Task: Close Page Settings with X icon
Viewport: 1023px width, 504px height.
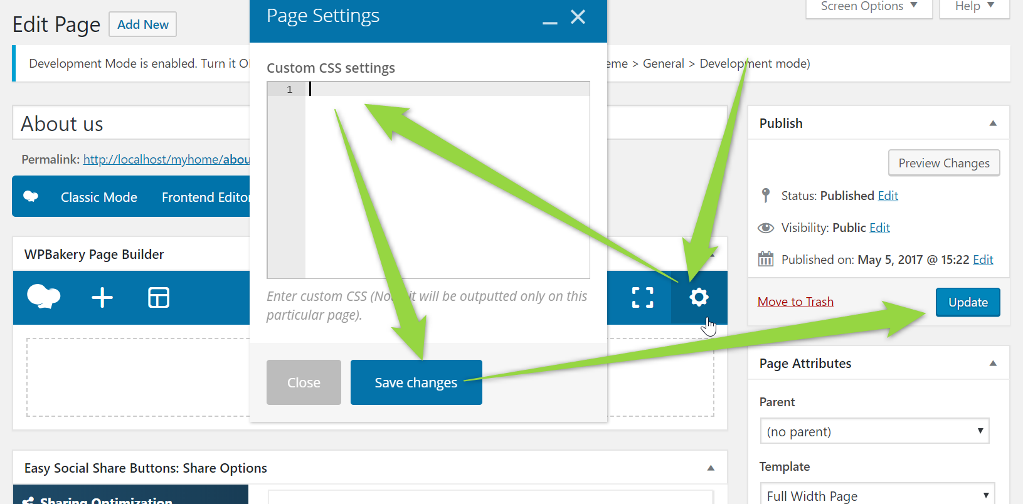Action: 578,17
